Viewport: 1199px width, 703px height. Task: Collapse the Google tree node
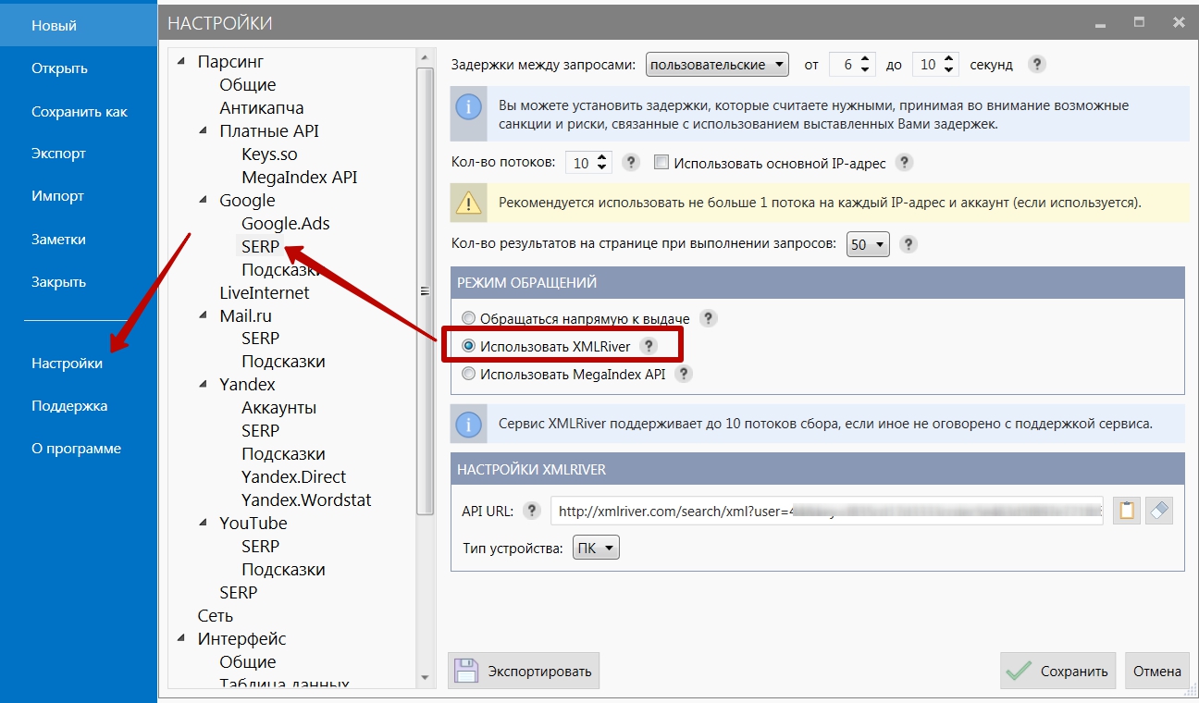204,201
